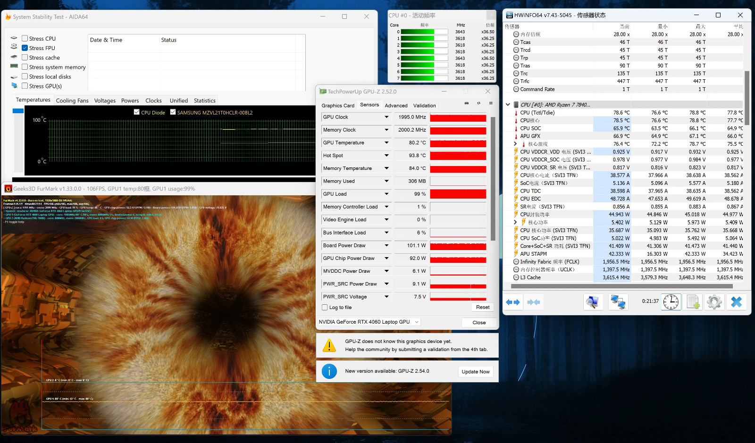Switch to the Voltages tab

tap(105, 100)
